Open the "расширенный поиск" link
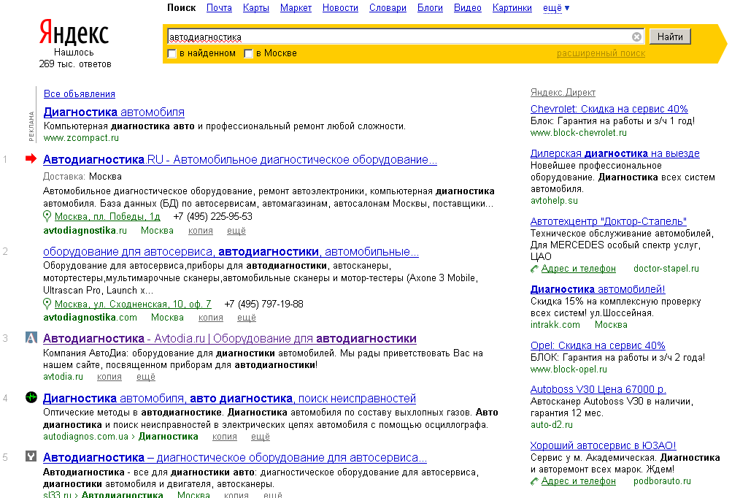 point(601,53)
